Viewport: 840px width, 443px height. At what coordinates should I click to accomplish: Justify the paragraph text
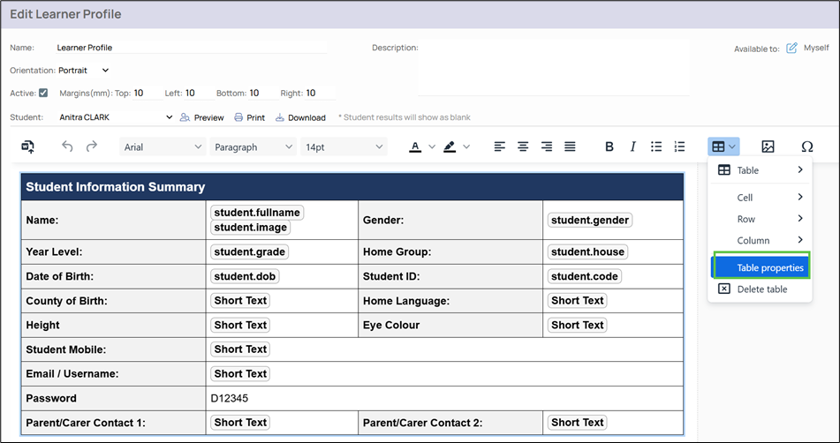pos(570,146)
